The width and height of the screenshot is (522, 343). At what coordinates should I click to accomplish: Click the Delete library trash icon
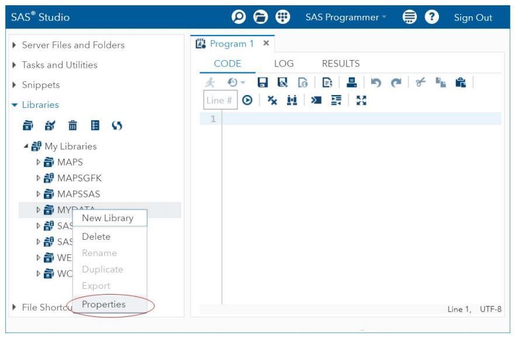(x=72, y=125)
